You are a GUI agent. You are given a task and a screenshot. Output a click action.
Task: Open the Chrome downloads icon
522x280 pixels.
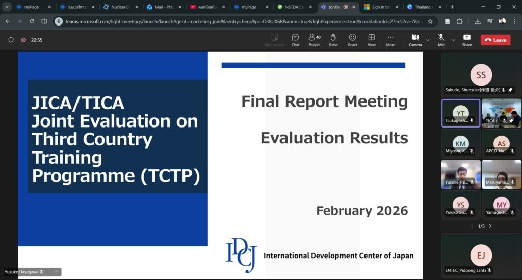click(478, 21)
